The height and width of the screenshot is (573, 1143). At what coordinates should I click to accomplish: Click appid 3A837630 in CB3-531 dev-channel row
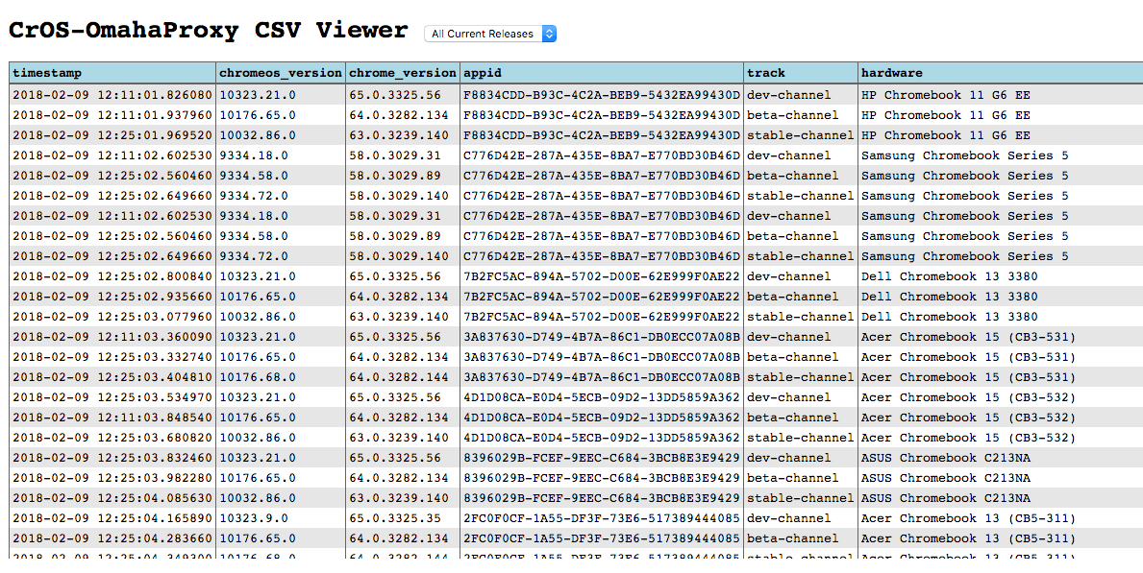(x=602, y=337)
